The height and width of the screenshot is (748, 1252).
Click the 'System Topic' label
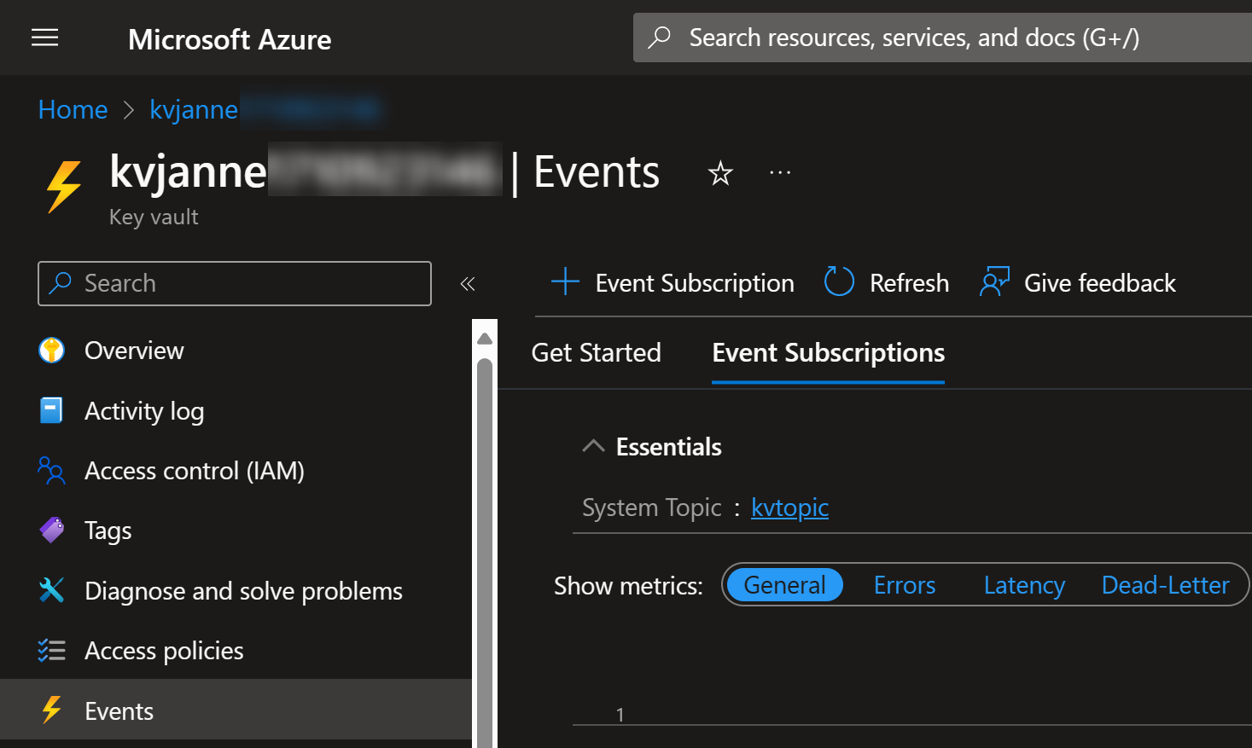[x=652, y=507]
